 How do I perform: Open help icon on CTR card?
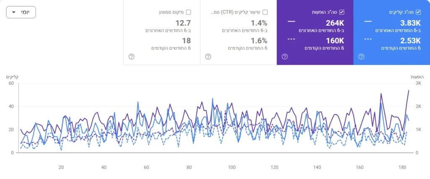(x=208, y=56)
